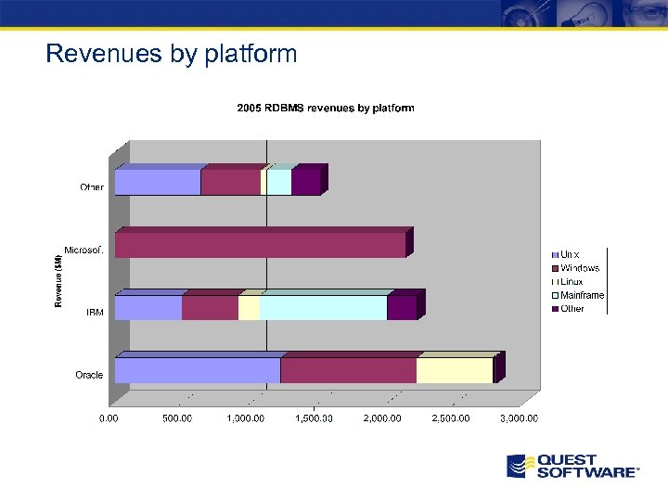Click the '500.00' axis value
Image resolution: width=668 pixels, height=501 pixels.
177,418
